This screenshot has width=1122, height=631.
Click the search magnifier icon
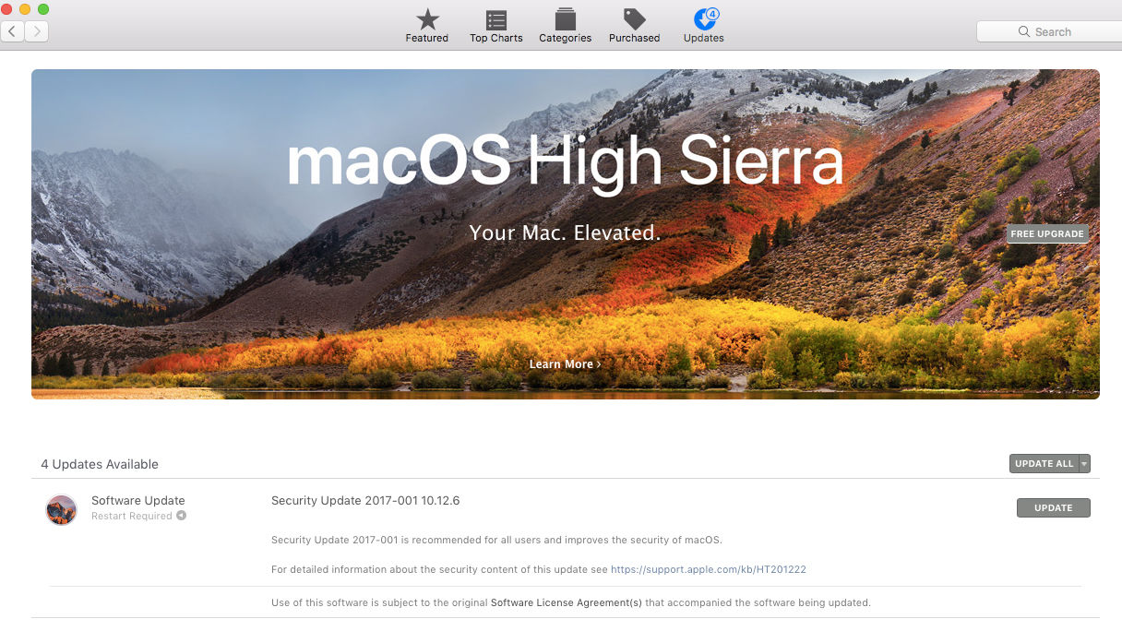[1024, 31]
